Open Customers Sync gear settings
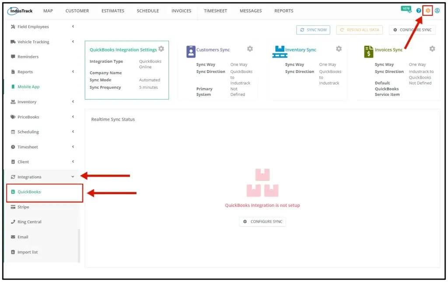This screenshot has width=448, height=282. click(x=250, y=49)
